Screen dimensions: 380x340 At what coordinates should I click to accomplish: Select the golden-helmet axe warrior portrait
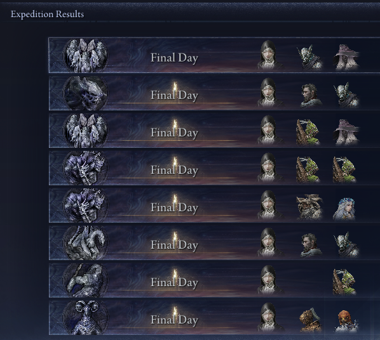coord(310,320)
